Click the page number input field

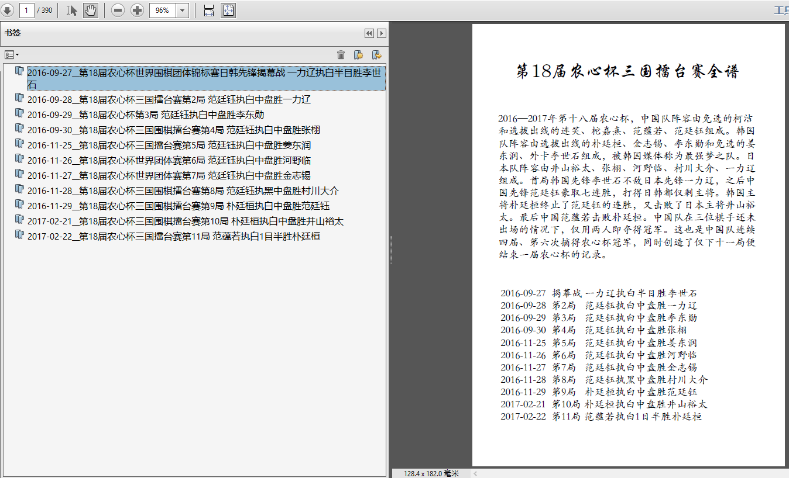click(x=26, y=10)
